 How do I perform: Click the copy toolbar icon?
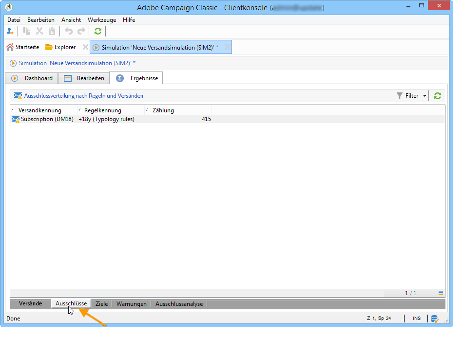tap(27, 31)
